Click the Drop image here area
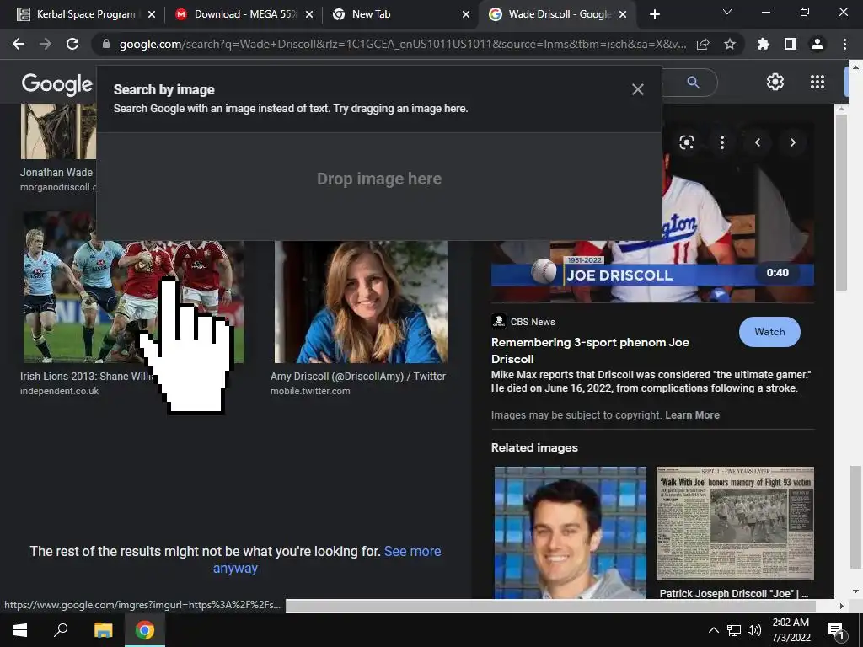Screen dimensions: 863x647 [378, 179]
